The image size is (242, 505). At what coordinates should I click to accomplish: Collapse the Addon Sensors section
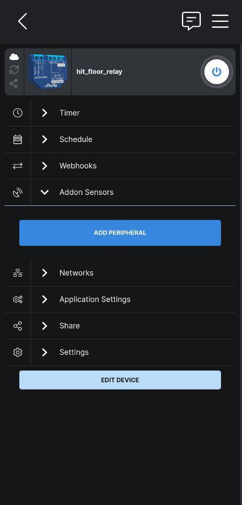tap(45, 192)
